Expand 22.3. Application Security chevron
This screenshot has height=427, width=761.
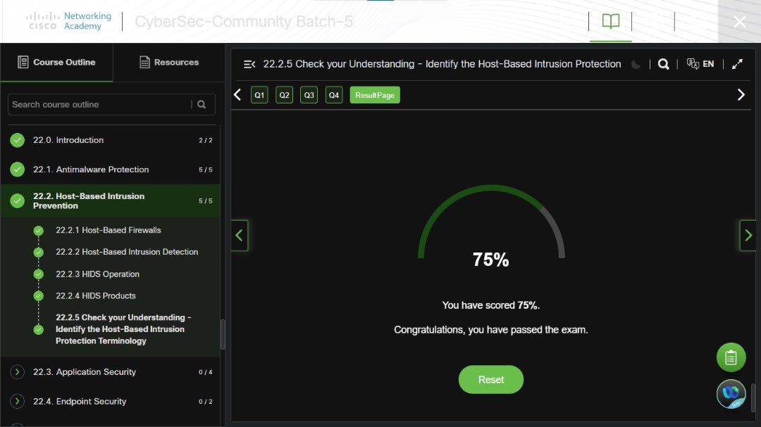17,372
